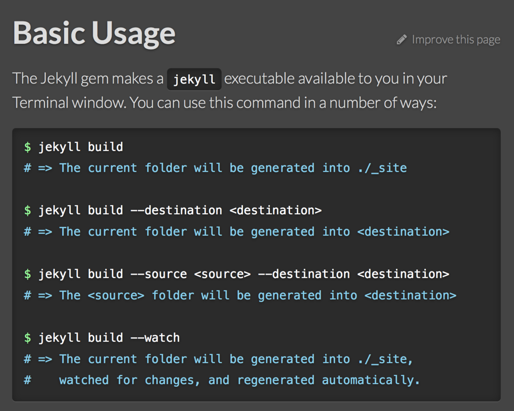514x411 pixels.
Task: Click the inline jekyll code badge
Action: coord(194,79)
